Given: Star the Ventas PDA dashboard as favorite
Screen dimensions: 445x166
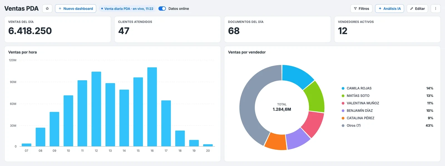Looking at the screenshot, I should [x=47, y=9].
